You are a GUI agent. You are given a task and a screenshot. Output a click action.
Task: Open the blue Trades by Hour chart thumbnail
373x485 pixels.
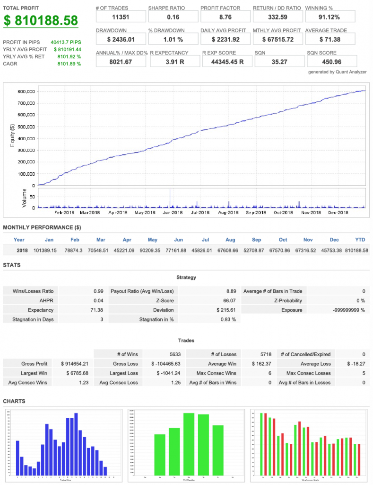62,445
